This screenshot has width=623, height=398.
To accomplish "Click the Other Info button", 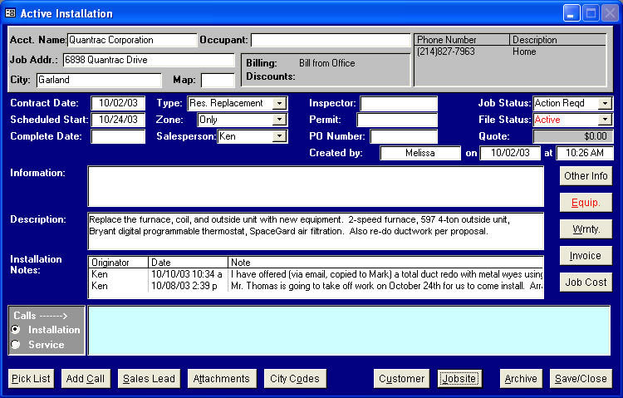I will pos(586,176).
